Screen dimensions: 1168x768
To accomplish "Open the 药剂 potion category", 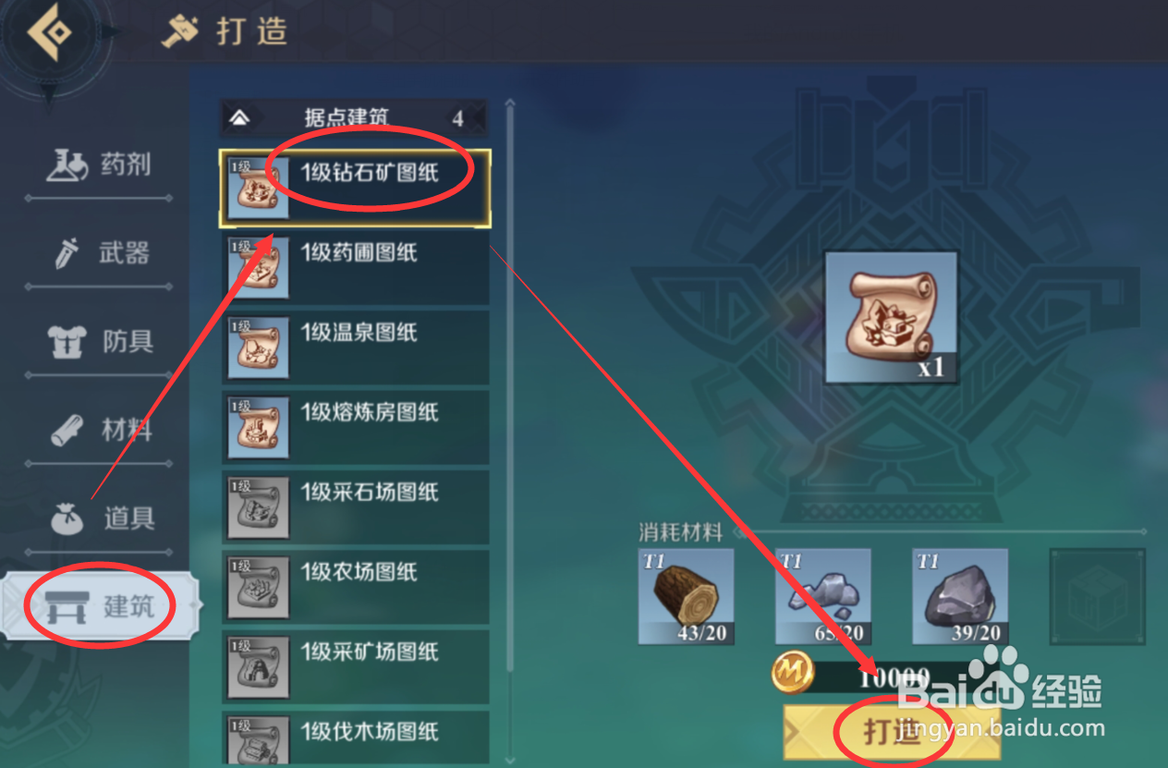I will coord(99,165).
